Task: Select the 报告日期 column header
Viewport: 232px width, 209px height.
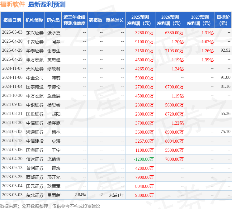Action: pyautogui.click(x=12, y=20)
